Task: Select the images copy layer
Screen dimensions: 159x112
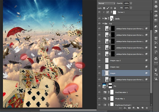Action: 126,67
